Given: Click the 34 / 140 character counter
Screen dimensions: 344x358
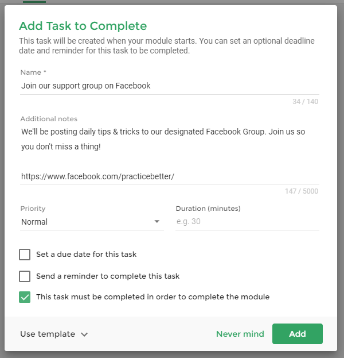Looking at the screenshot, I should (305, 101).
